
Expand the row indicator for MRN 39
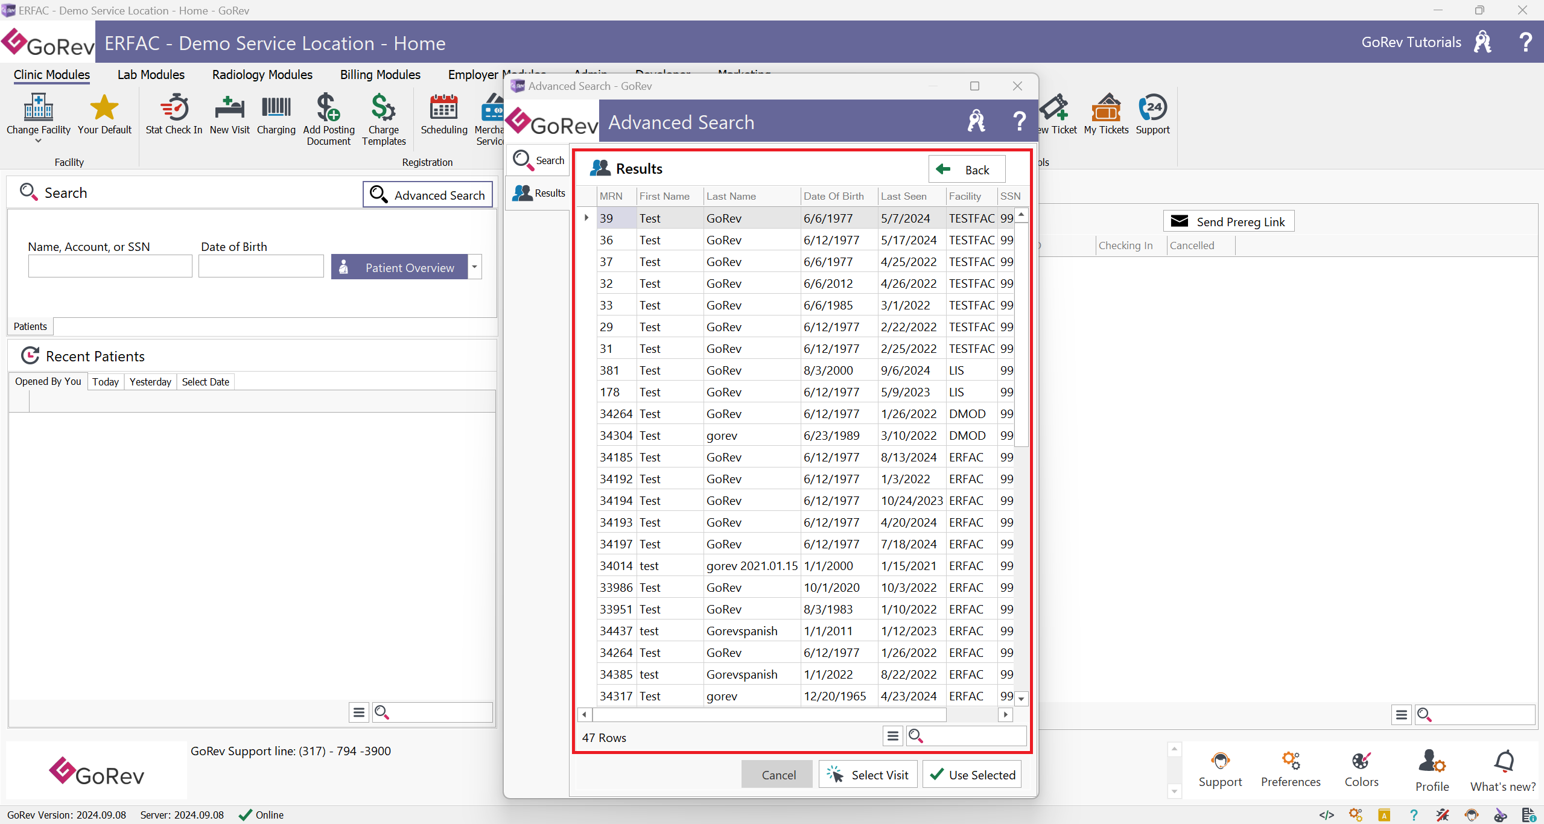click(x=586, y=218)
